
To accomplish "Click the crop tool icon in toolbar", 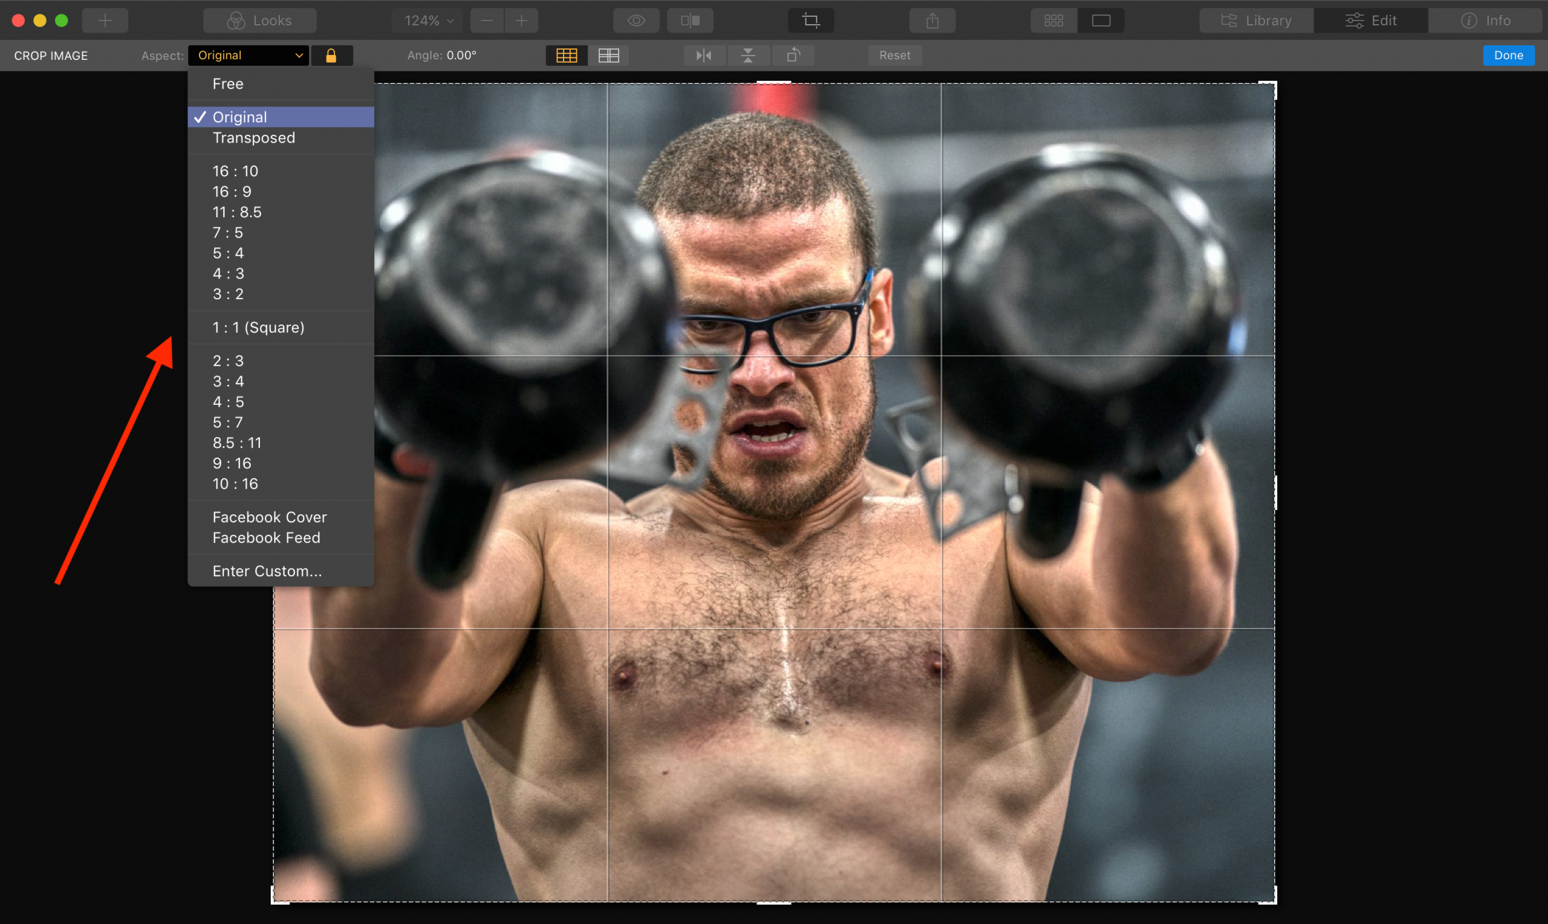I will (810, 21).
